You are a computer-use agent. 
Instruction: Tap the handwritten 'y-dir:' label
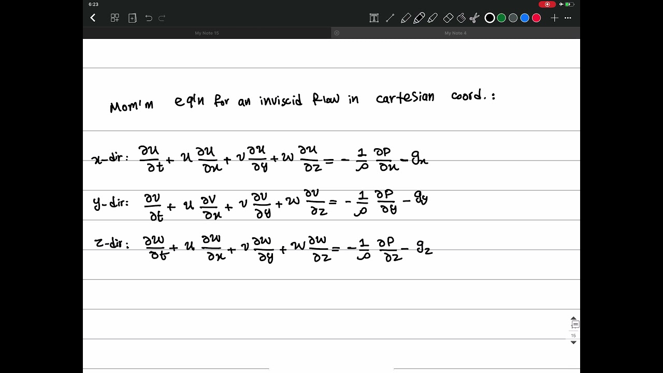[x=111, y=204]
